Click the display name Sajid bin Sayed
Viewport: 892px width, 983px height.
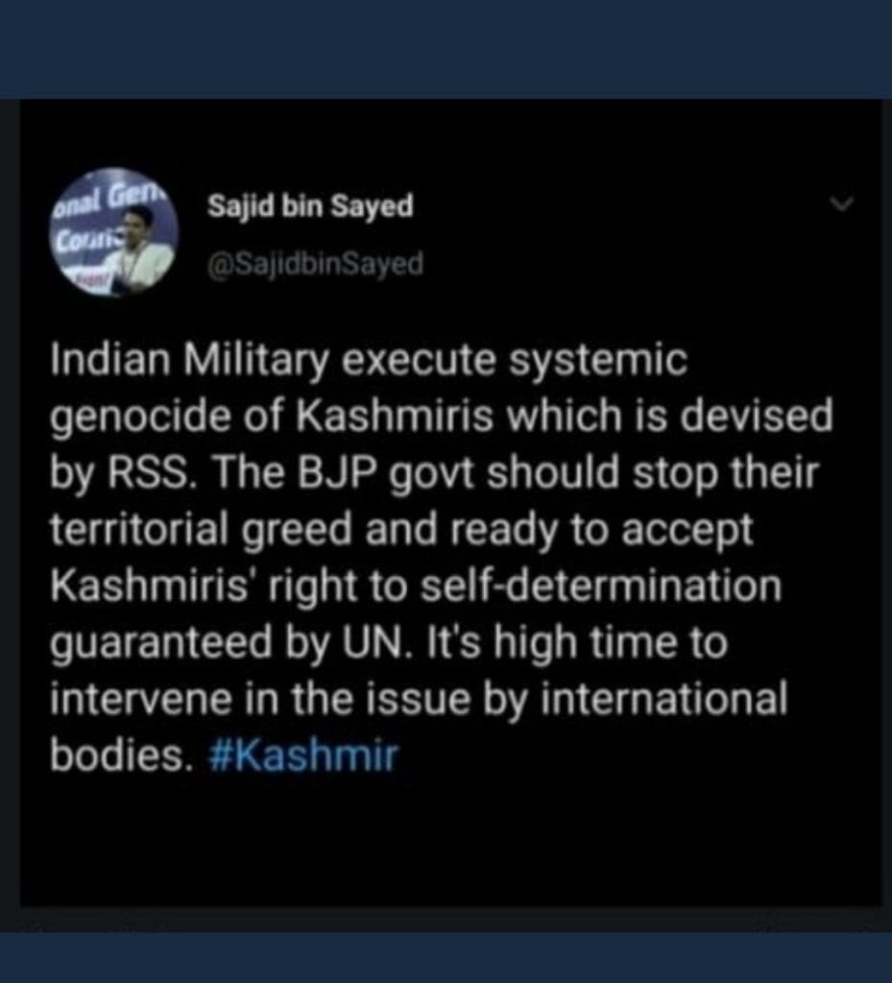tap(310, 205)
